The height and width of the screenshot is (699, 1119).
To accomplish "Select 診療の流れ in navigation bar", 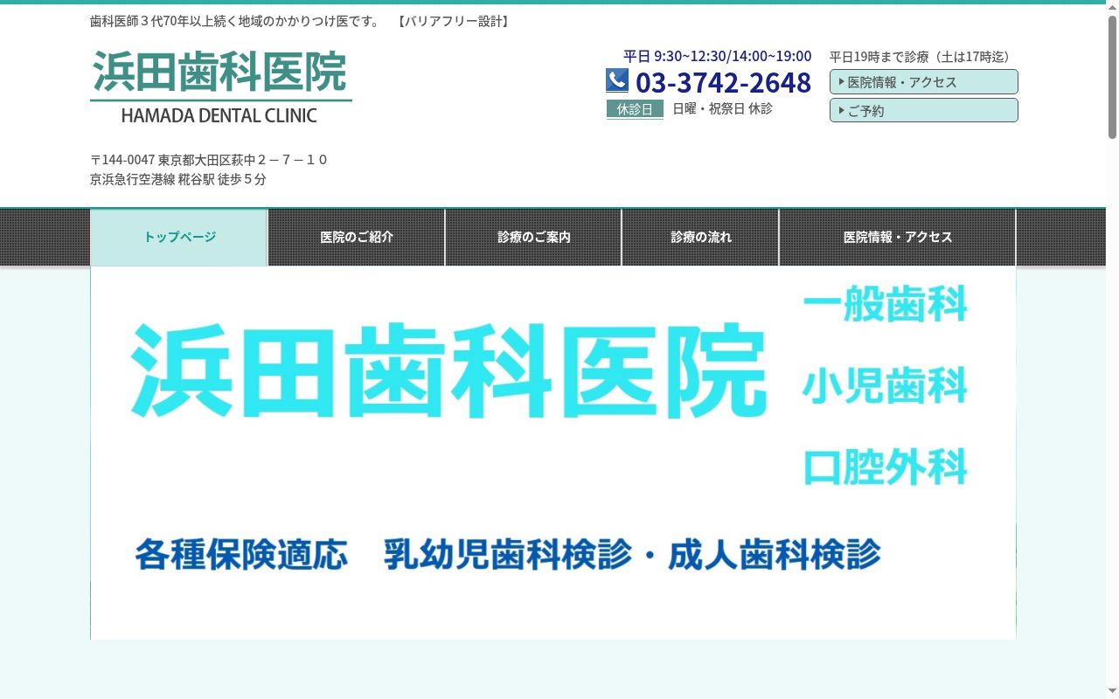I will click(x=701, y=238).
